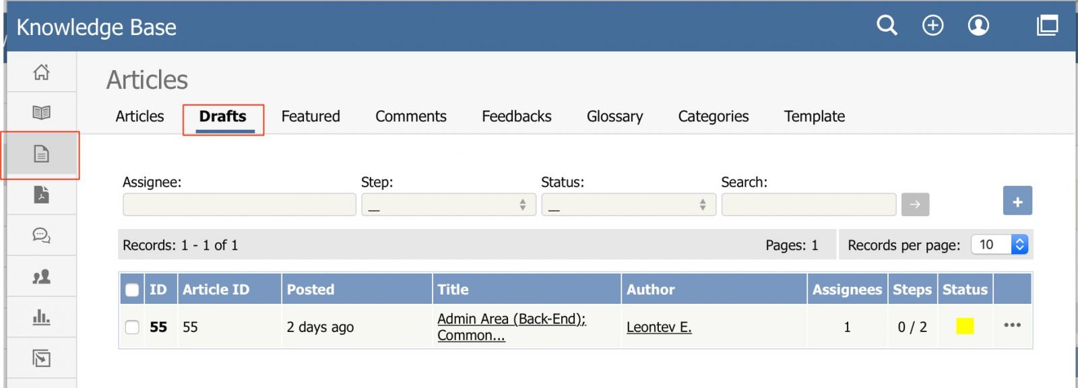Click the yellow status swatch

965,326
